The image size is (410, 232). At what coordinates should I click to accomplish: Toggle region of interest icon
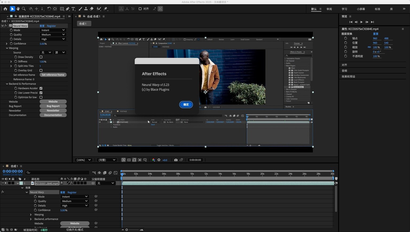[140, 160]
